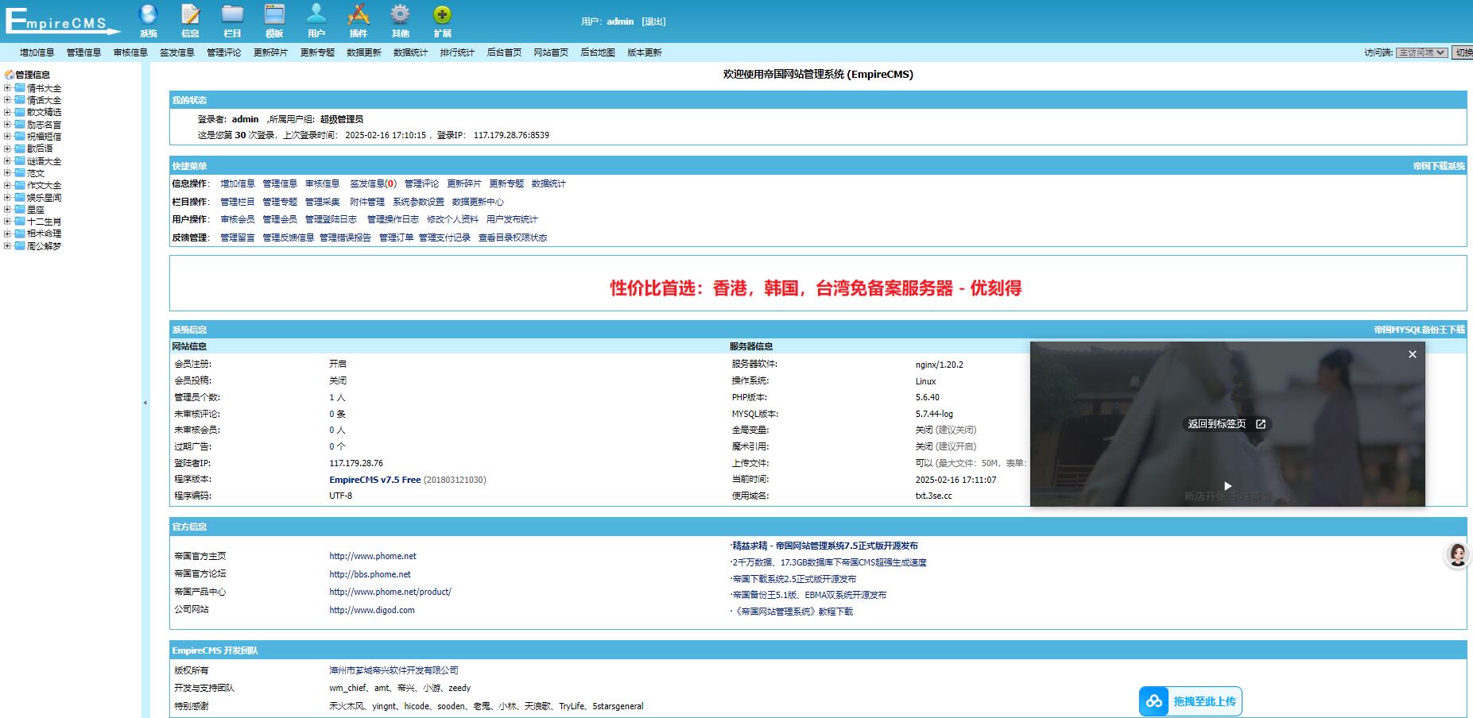Expand the 周公解梦 tree node
The image size is (1473, 718).
[6, 245]
